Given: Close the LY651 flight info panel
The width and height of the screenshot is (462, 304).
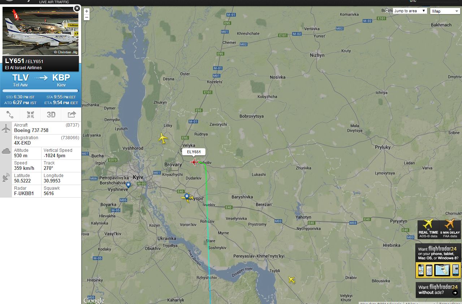Looking at the screenshot, I should [77, 8].
